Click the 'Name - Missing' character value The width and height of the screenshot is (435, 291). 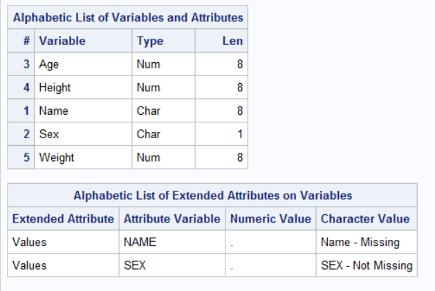click(360, 242)
